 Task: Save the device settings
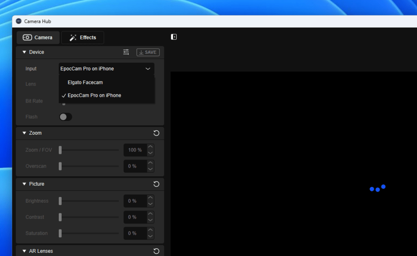148,52
